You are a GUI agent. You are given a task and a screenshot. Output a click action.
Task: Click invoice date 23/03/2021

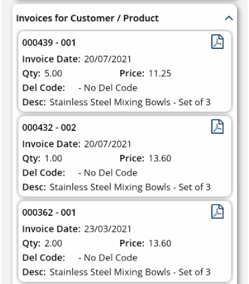pyautogui.click(x=108, y=229)
